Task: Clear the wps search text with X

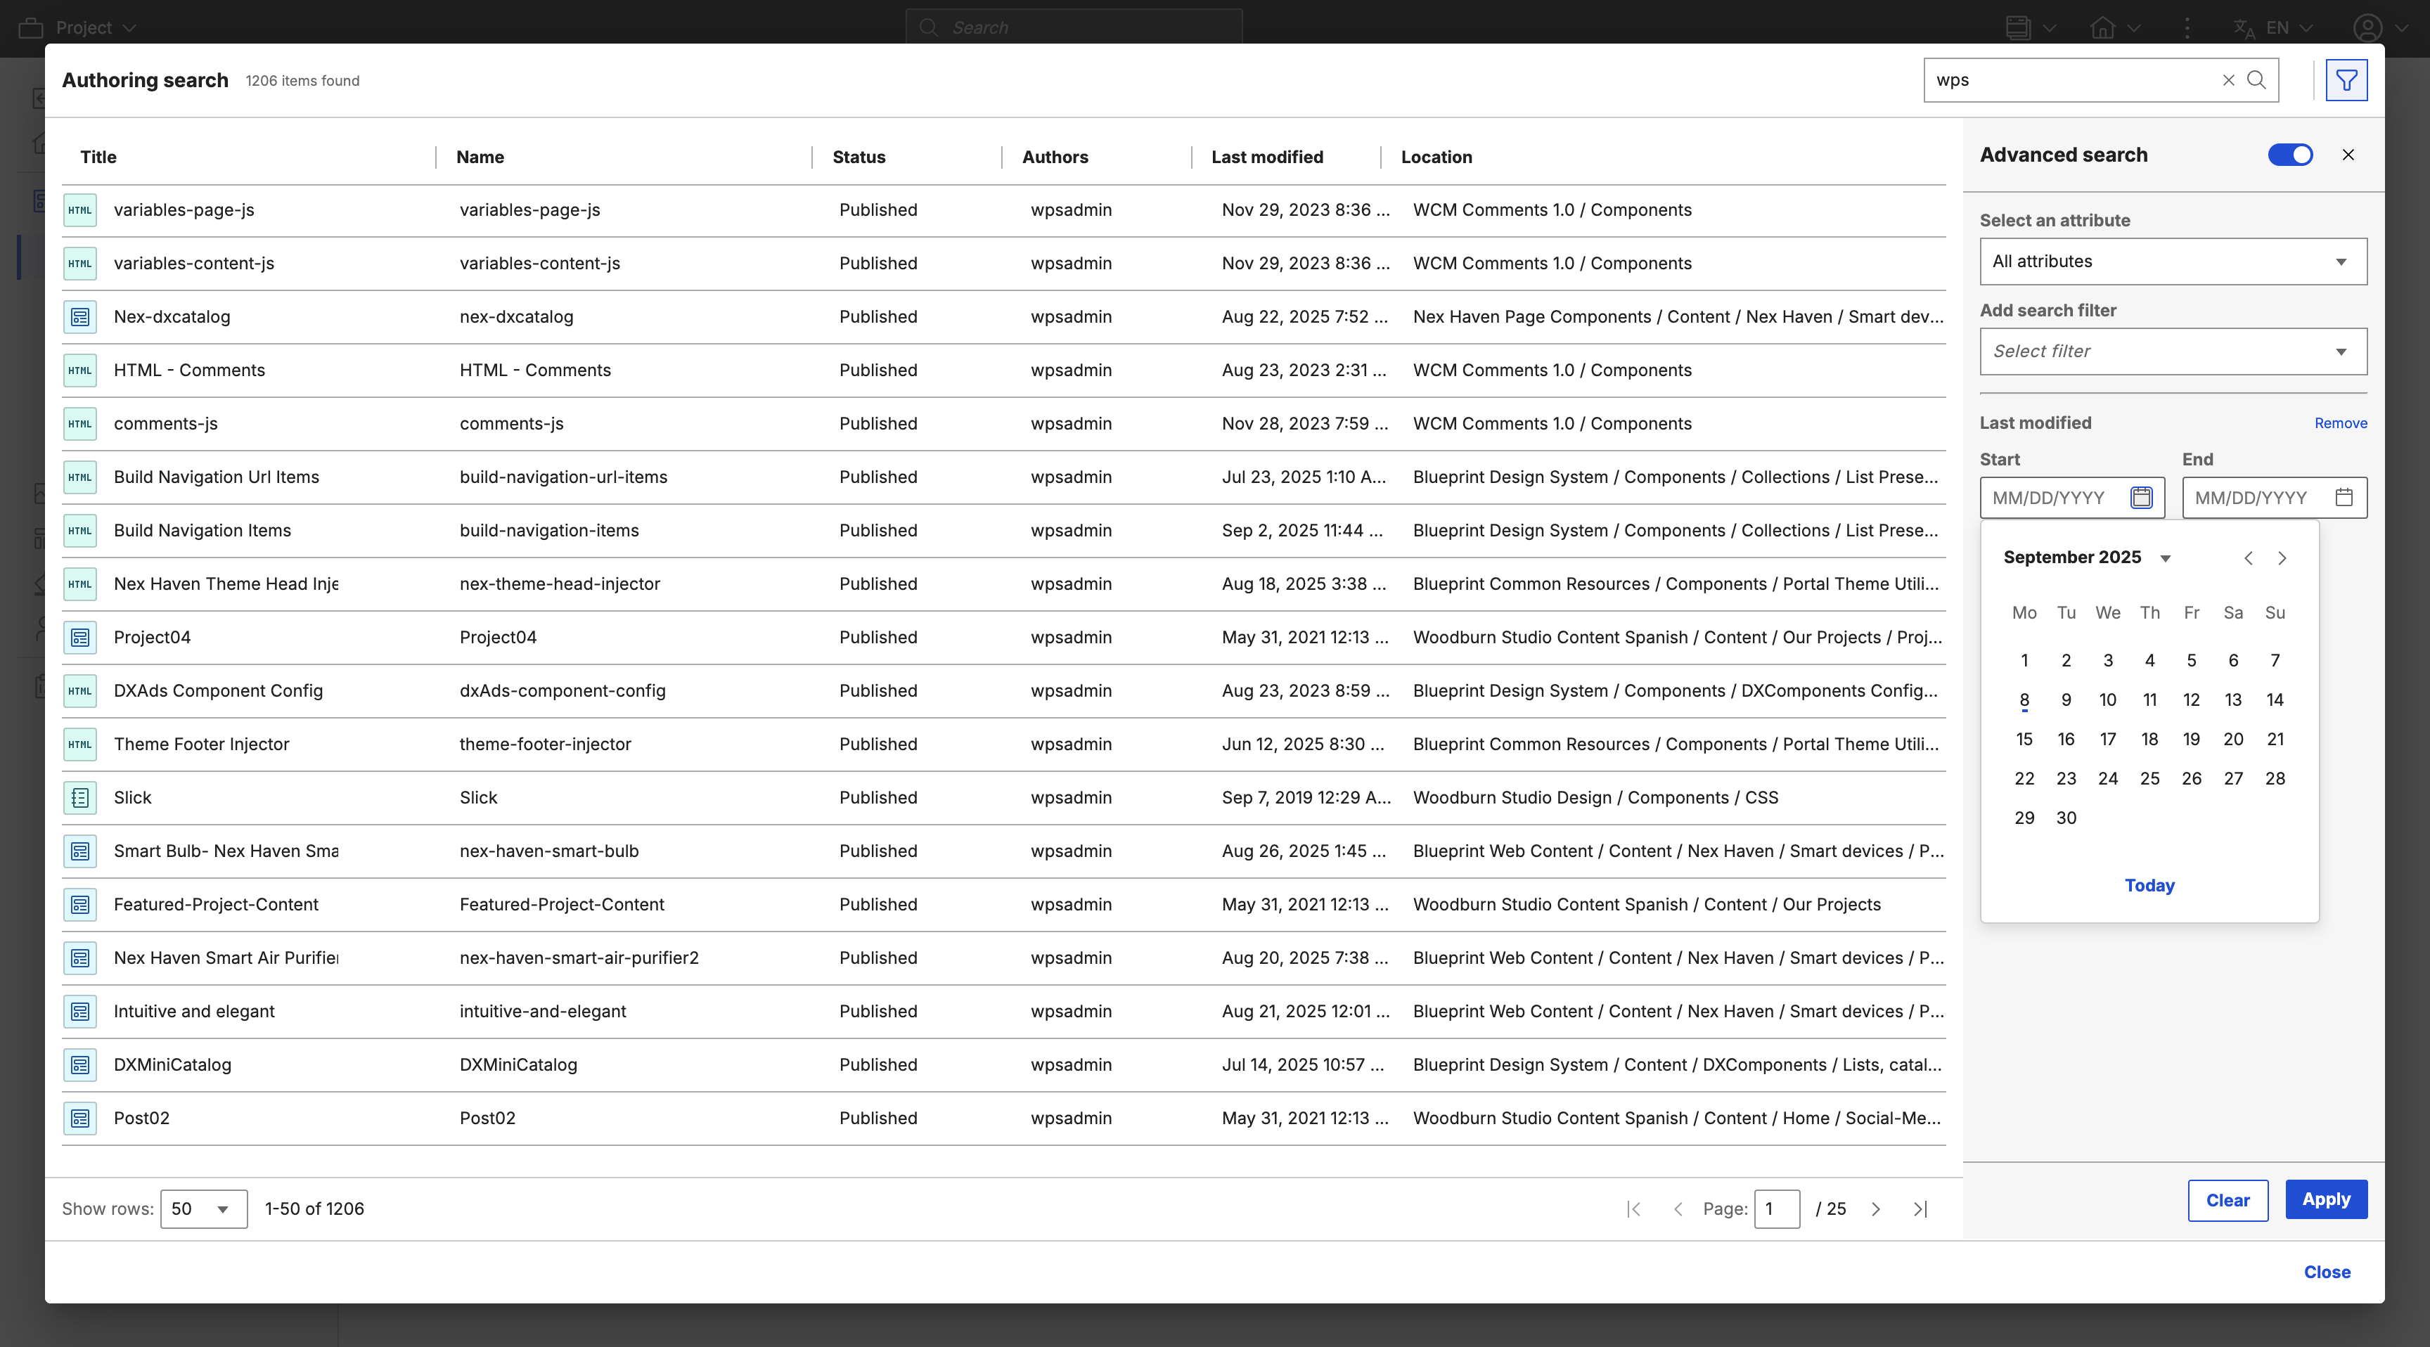Action: click(2228, 80)
